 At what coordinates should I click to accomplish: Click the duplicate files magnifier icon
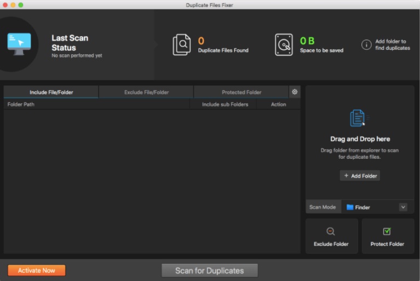tap(182, 44)
